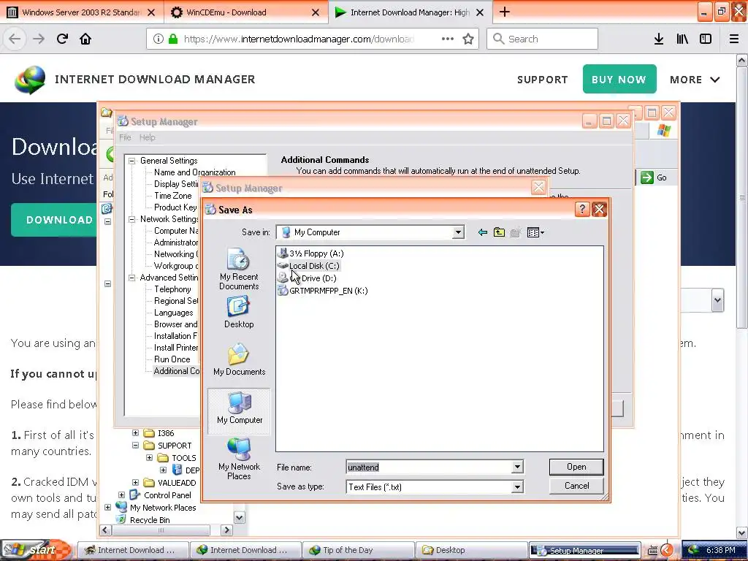Switch to Windows Server 2003 R2 tab
This screenshot has height=561, width=748.
point(82,12)
